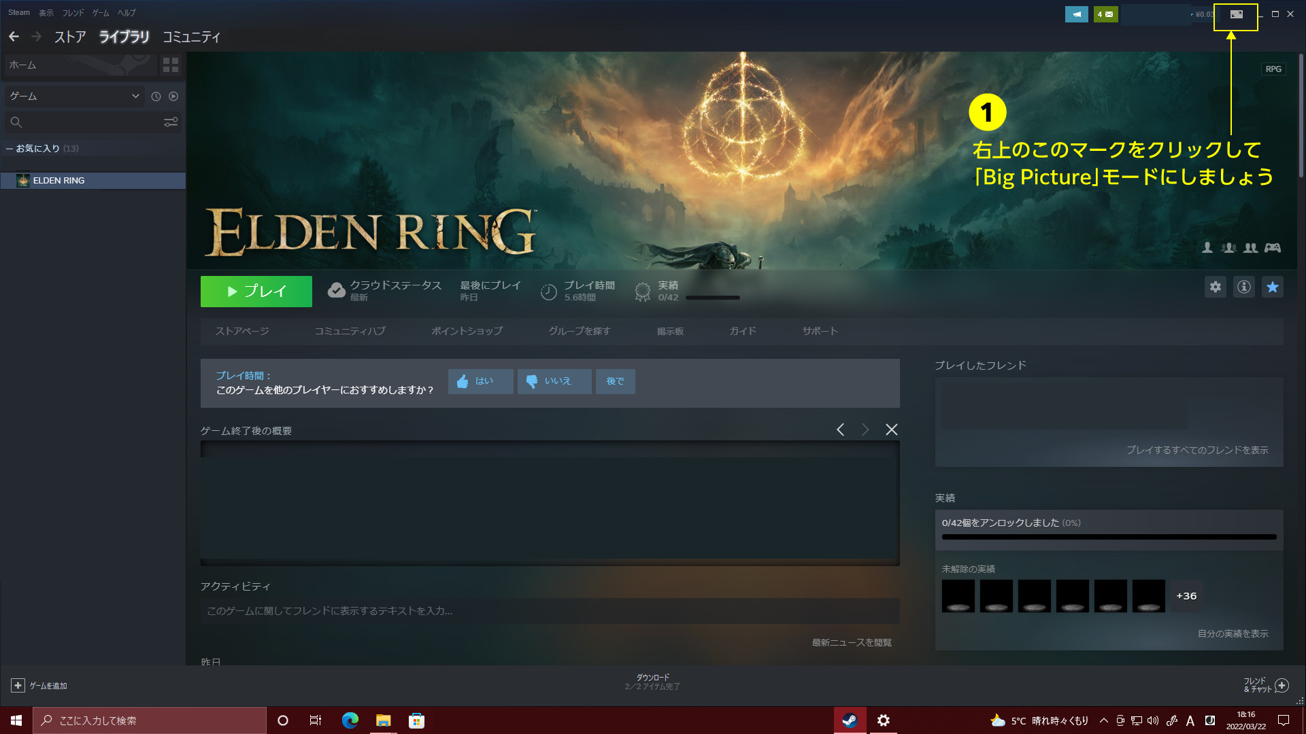The width and height of the screenshot is (1306, 734).
Task: Toggle the favorite star for ELDEN RING
Action: (1273, 287)
